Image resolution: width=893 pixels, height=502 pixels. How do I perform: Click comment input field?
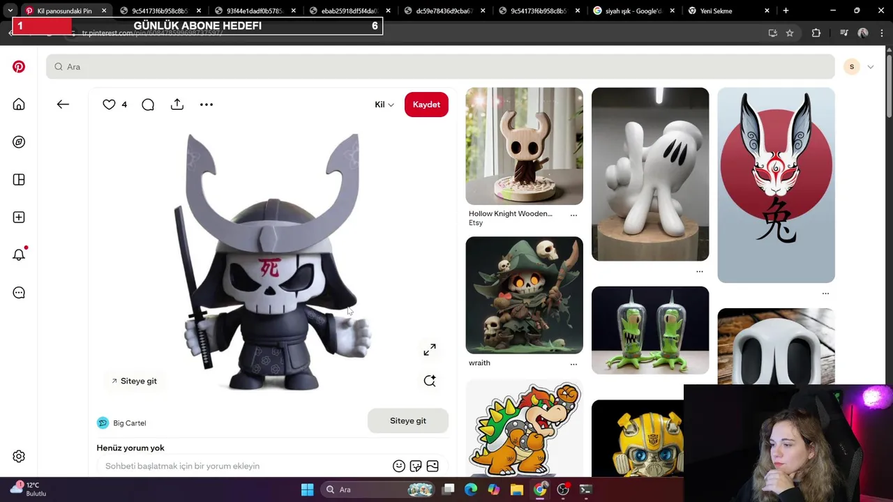point(244,466)
